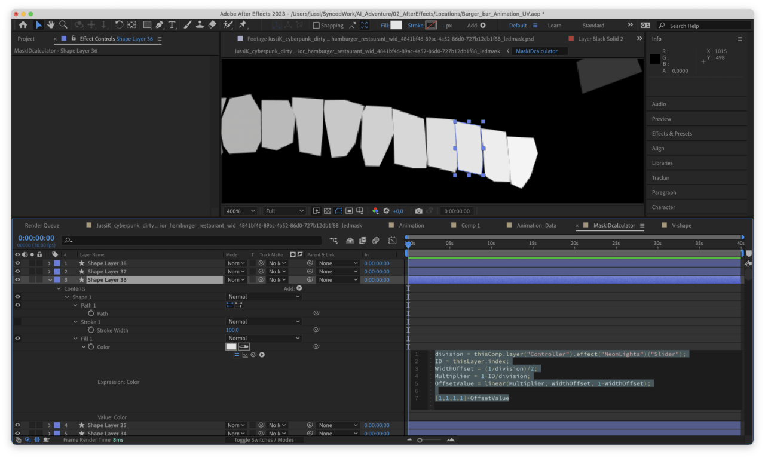The height and width of the screenshot is (458, 765).
Task: Select the Pen tool in toolbar
Action: [x=160, y=25]
